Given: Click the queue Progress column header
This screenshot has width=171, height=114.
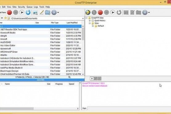Looking at the screenshot, I should click(x=59, y=84).
